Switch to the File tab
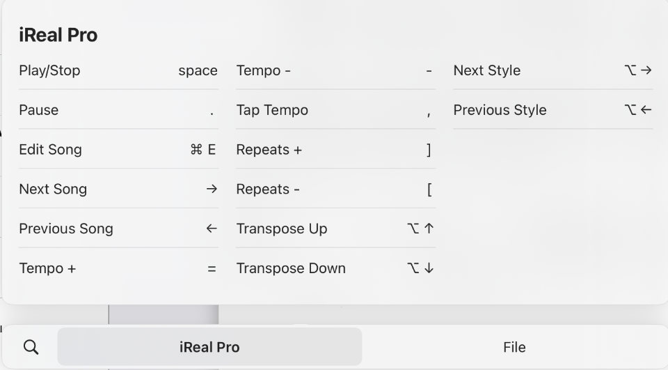The width and height of the screenshot is (668, 370). 514,347
